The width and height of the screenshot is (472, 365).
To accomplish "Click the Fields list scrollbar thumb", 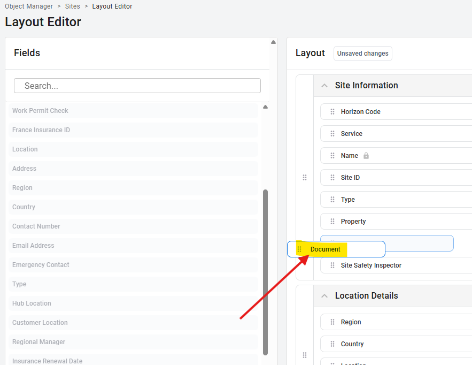I will [265, 272].
